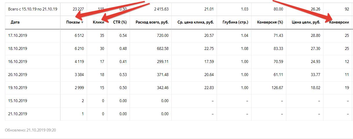Click the impressions value 4 119
The width and height of the screenshot is (353, 139).
(79, 62)
